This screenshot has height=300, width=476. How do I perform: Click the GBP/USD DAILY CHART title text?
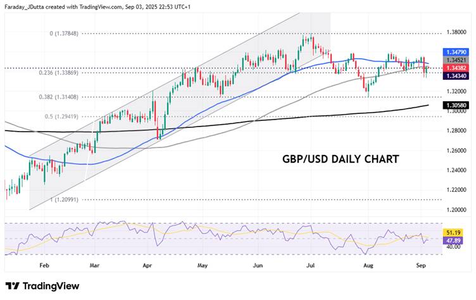pyautogui.click(x=340, y=159)
